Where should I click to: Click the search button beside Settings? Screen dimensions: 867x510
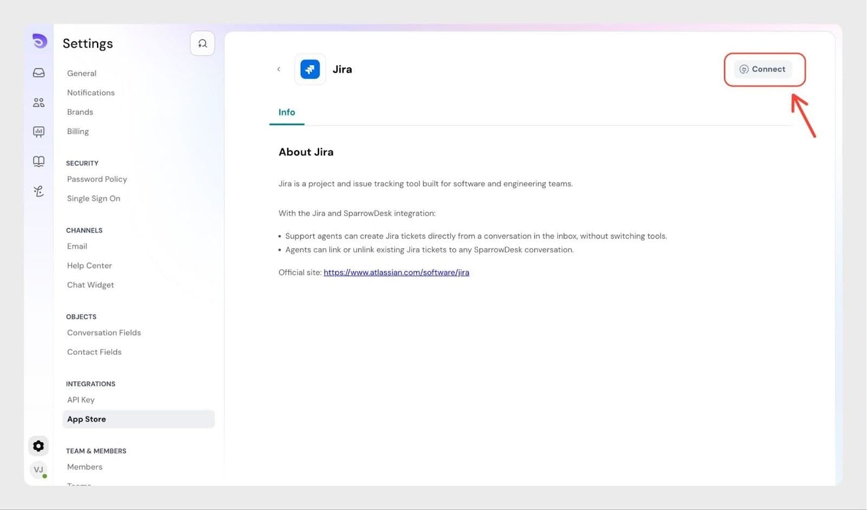click(x=202, y=43)
